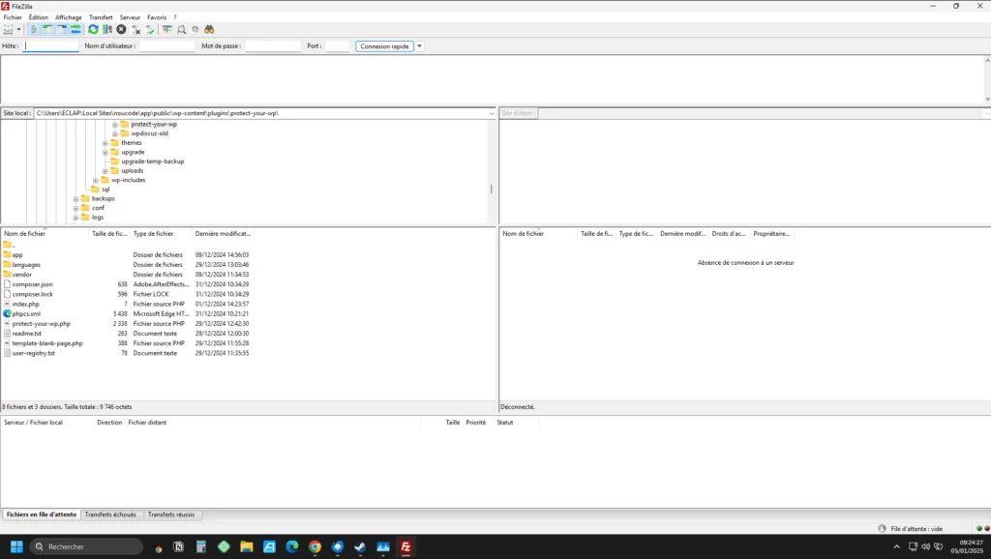Refresh the file and folder lists
Image resolution: width=991 pixels, height=559 pixels.
click(x=92, y=29)
